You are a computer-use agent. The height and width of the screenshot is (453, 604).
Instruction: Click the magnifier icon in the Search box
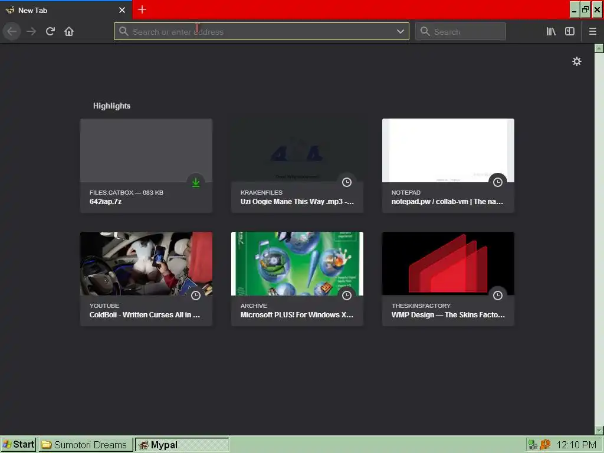425,32
